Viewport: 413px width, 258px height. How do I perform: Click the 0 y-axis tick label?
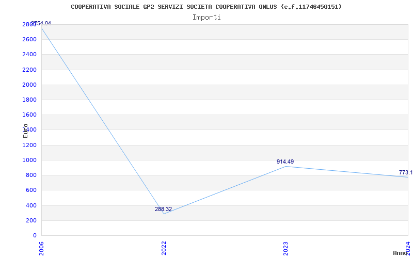point(35,235)
